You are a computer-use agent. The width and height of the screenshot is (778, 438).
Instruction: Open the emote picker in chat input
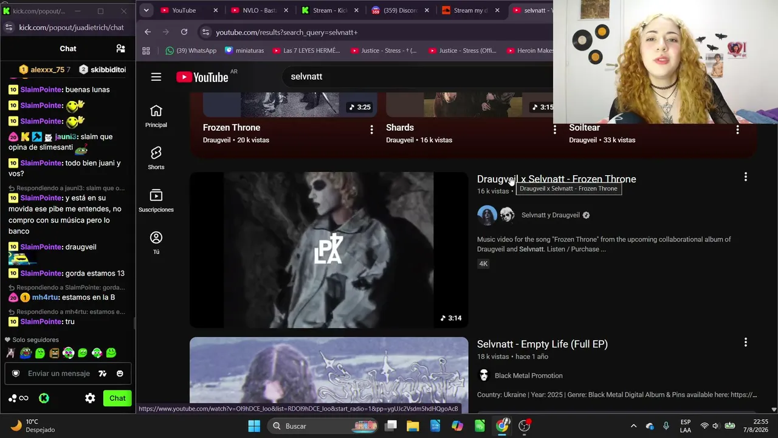click(x=120, y=374)
